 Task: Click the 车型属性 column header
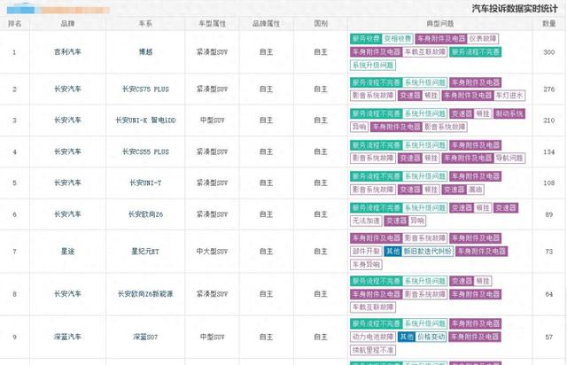click(x=213, y=24)
